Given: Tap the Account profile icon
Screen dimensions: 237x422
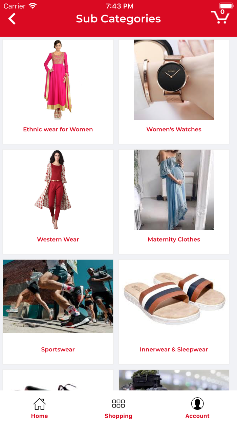Looking at the screenshot, I should [197, 404].
